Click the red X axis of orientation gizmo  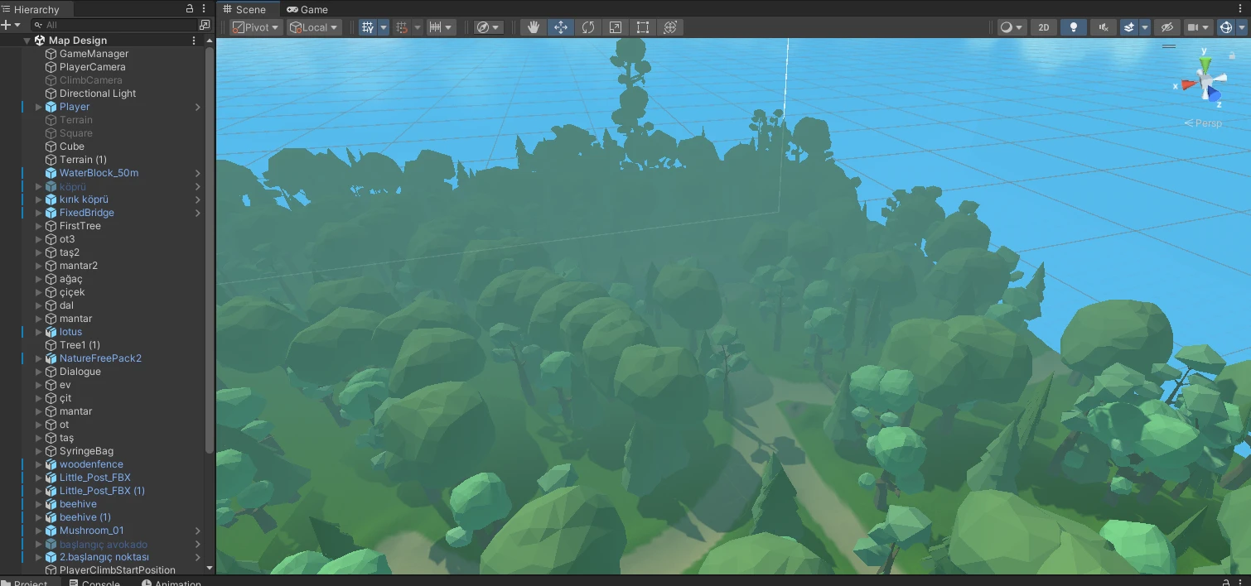point(1188,84)
